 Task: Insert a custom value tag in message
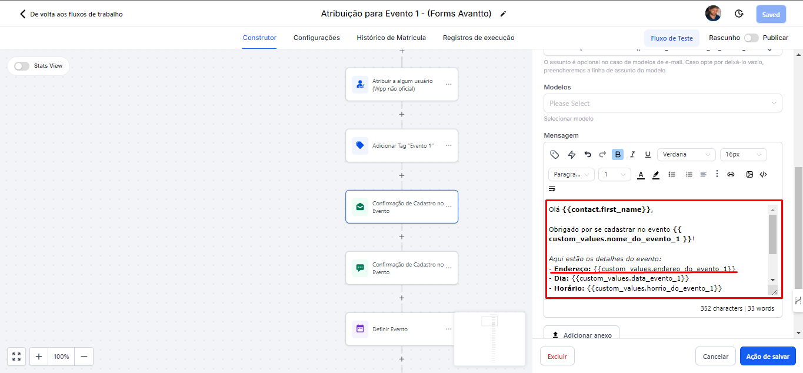tap(554, 155)
